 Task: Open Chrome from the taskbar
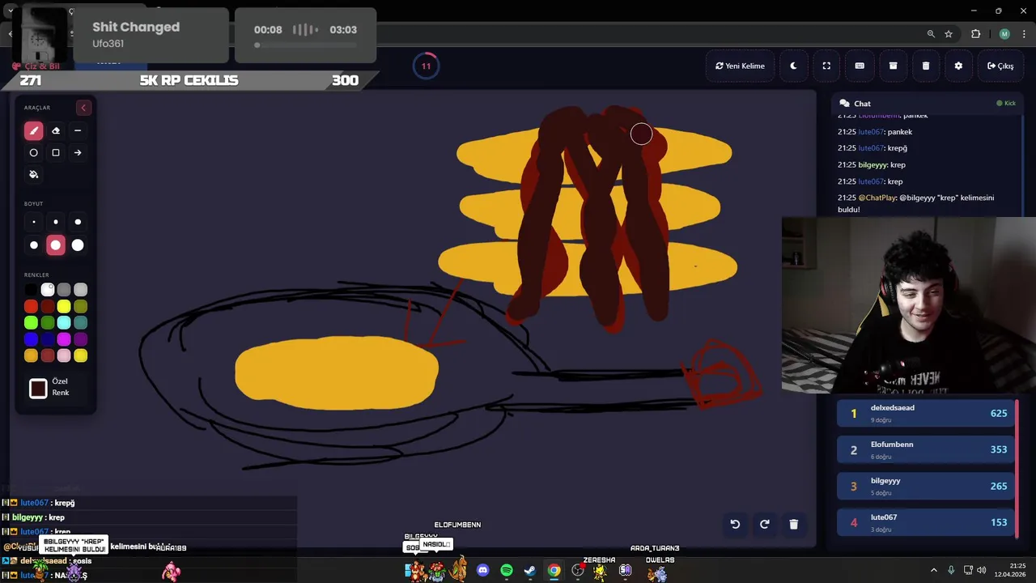(x=554, y=571)
